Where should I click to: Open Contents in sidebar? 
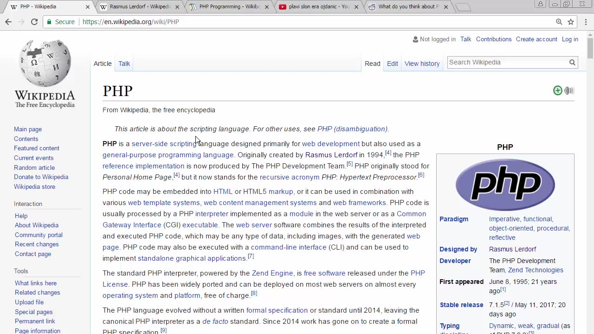[26, 139]
